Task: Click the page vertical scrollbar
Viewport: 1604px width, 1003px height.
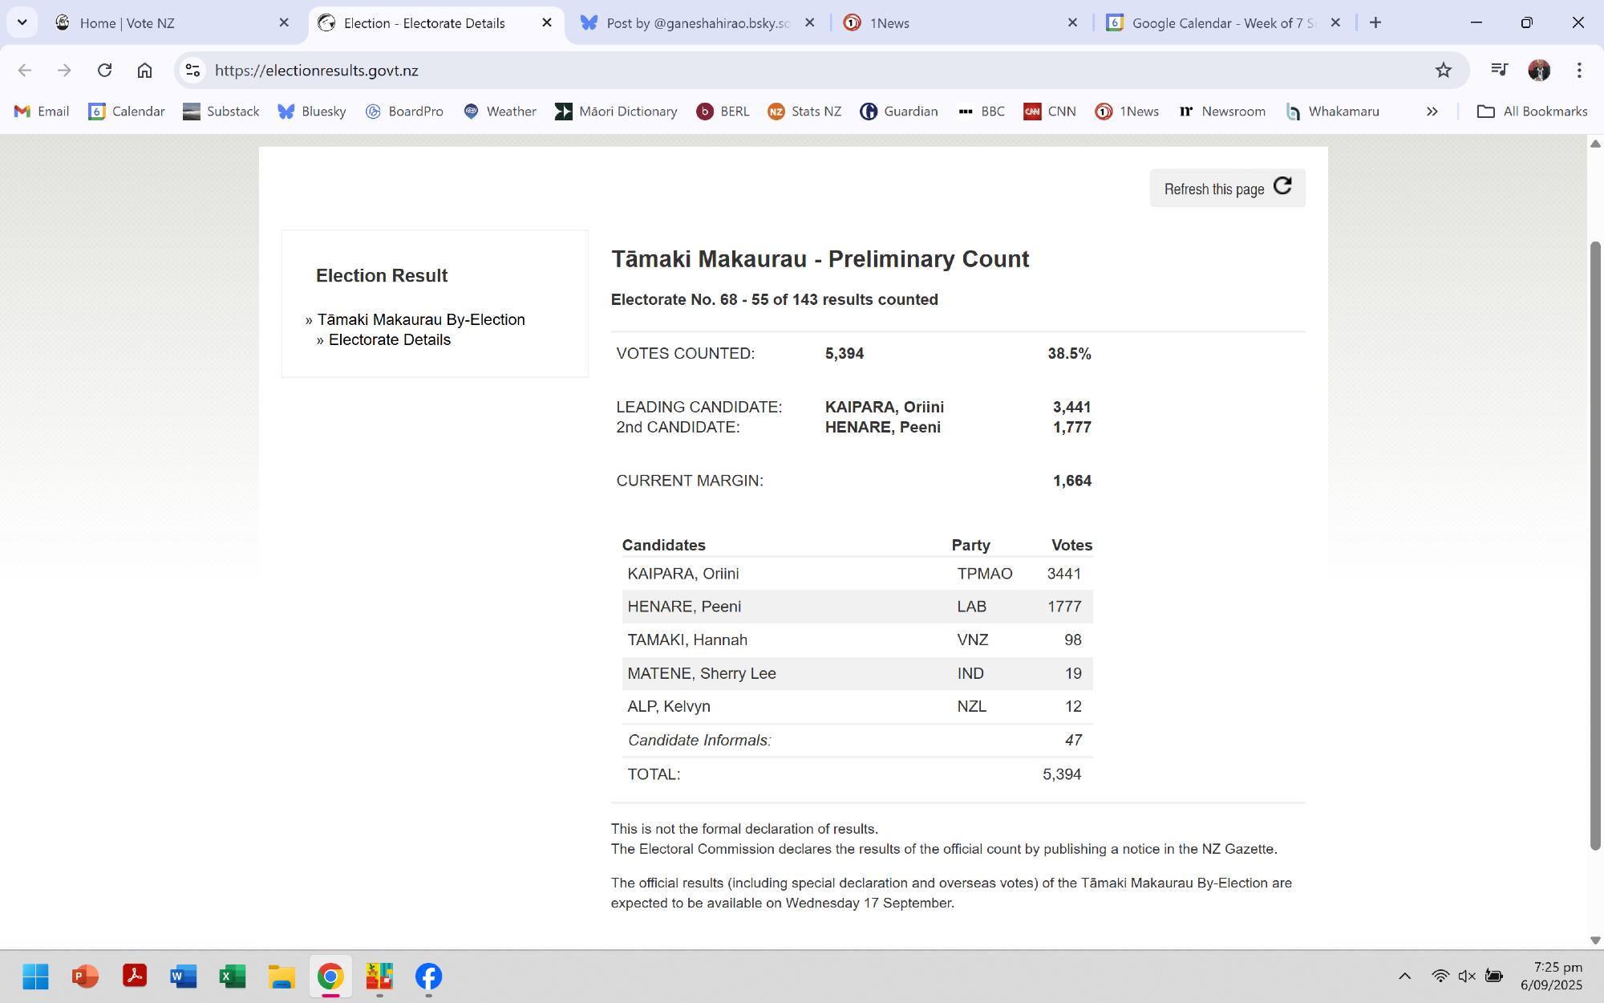Action: (1595, 546)
